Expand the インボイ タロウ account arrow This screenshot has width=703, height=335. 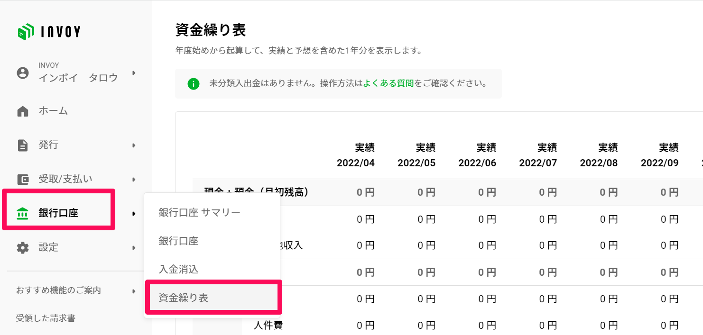click(134, 73)
